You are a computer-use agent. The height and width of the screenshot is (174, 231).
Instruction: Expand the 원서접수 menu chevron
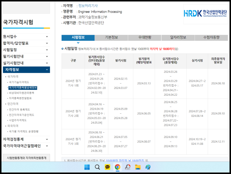[47, 36]
